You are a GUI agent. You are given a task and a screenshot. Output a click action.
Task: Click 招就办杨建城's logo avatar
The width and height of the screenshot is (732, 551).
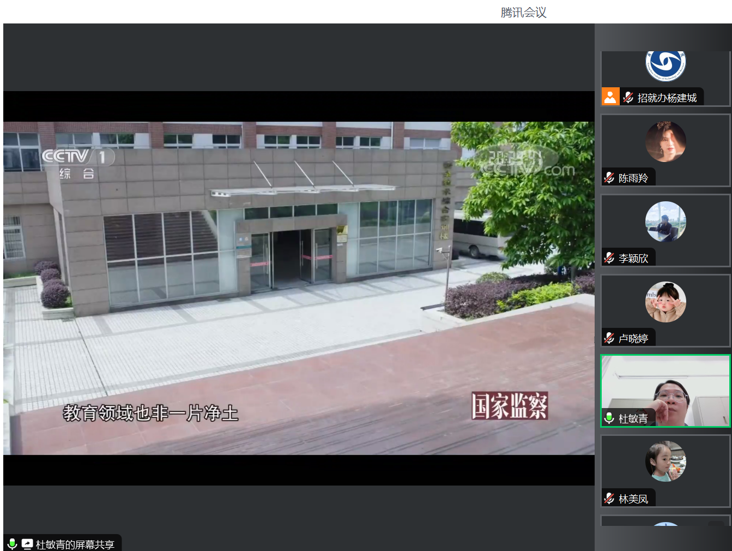coord(666,64)
